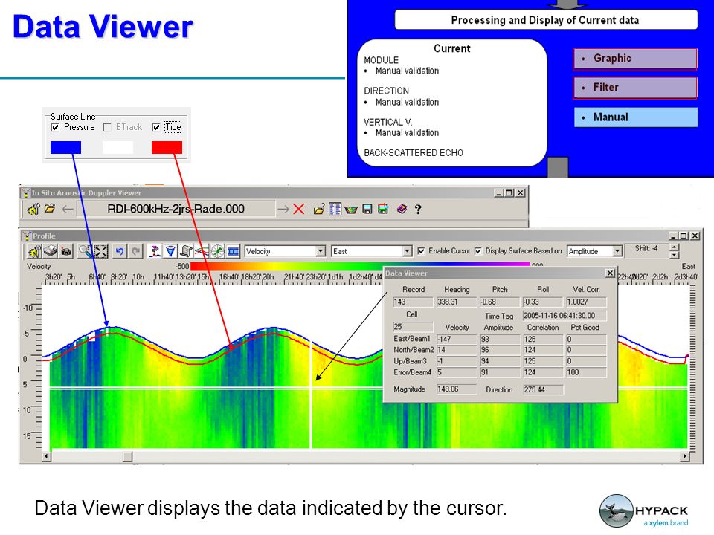
Task: Click the colorful basket icon in Viewer toolbar
Action: 350,210
